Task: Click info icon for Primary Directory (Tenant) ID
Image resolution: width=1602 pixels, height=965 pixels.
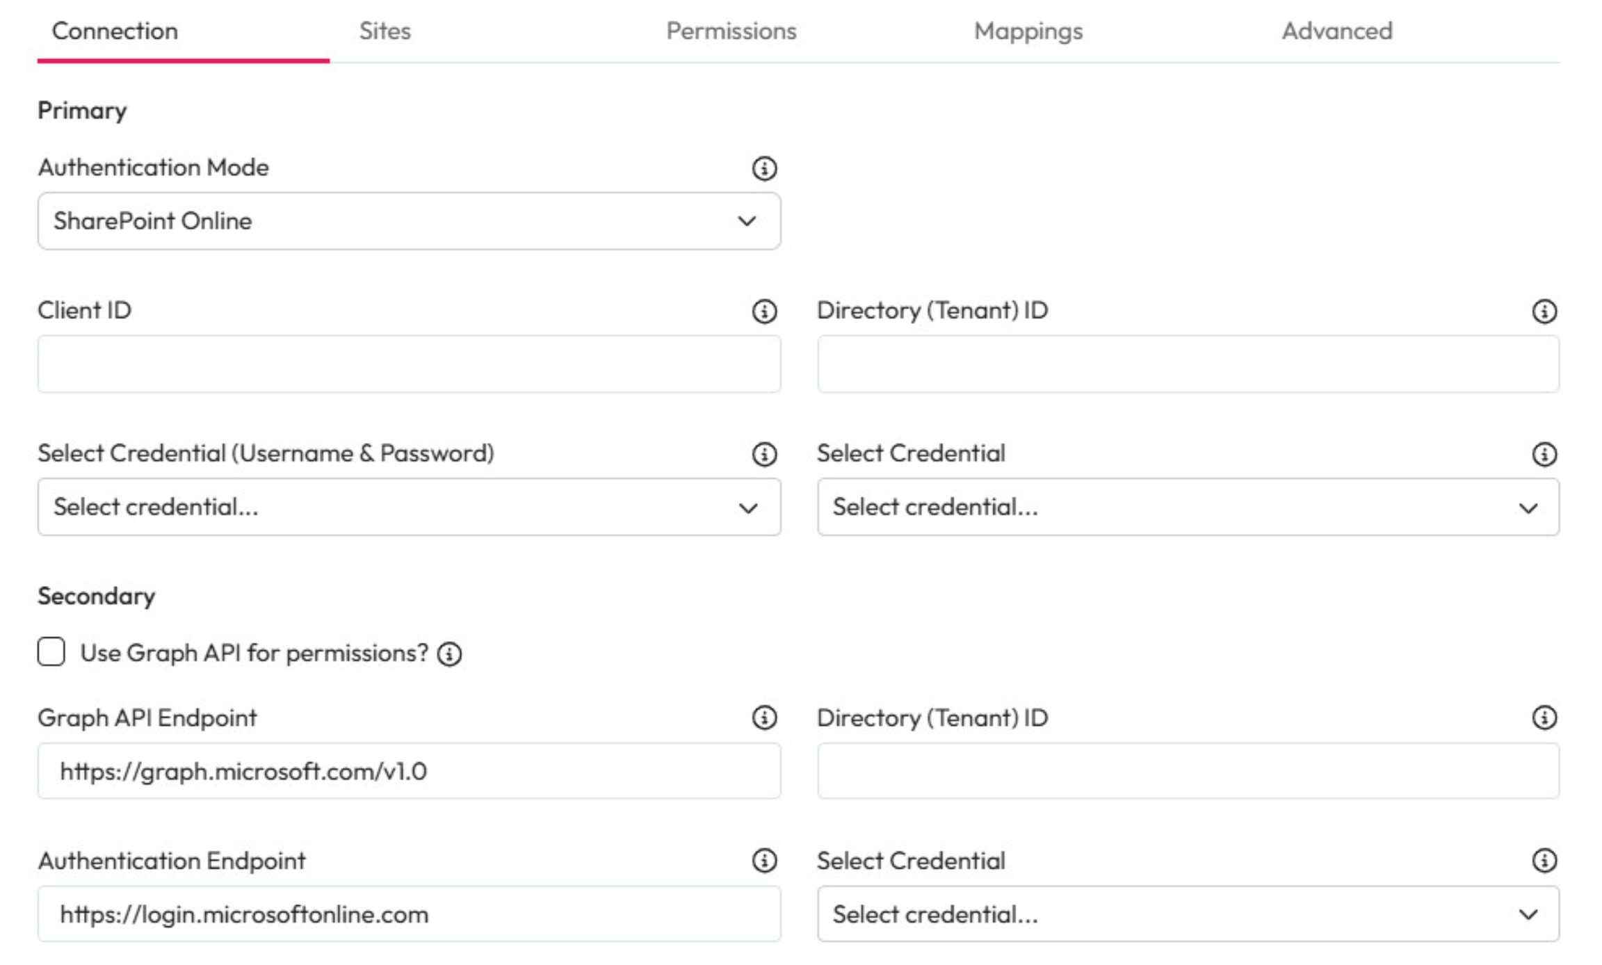Action: [x=1544, y=311]
